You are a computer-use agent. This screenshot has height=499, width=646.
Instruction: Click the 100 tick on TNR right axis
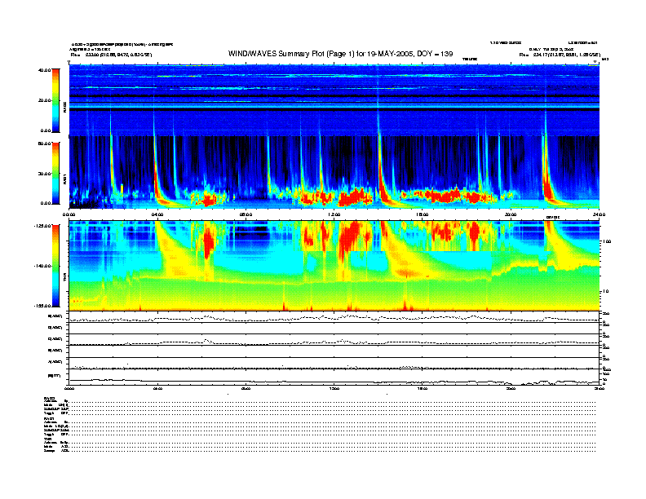pos(607,241)
